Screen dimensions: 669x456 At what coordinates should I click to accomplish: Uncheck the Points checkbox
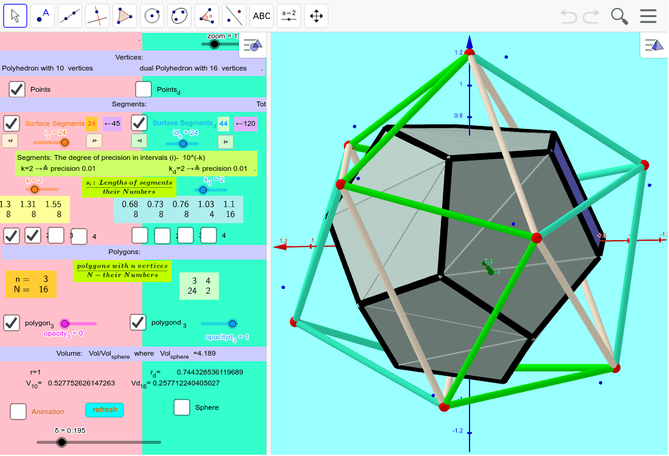pyautogui.click(x=15, y=89)
